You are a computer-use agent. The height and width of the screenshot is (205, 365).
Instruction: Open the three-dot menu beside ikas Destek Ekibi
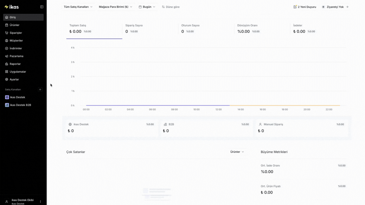(x=40, y=202)
